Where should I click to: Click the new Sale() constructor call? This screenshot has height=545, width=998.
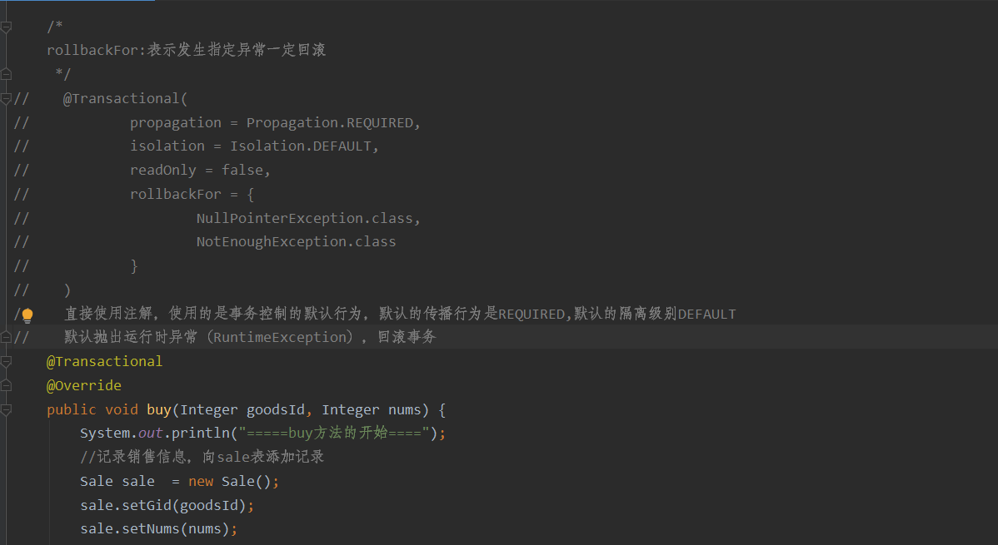click(x=233, y=482)
